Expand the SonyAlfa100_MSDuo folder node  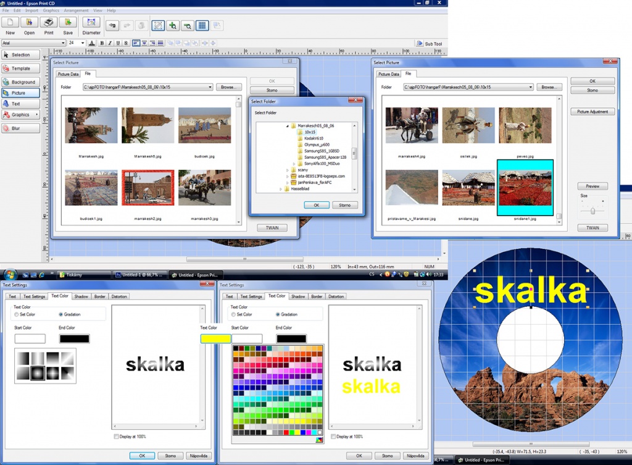(x=294, y=164)
